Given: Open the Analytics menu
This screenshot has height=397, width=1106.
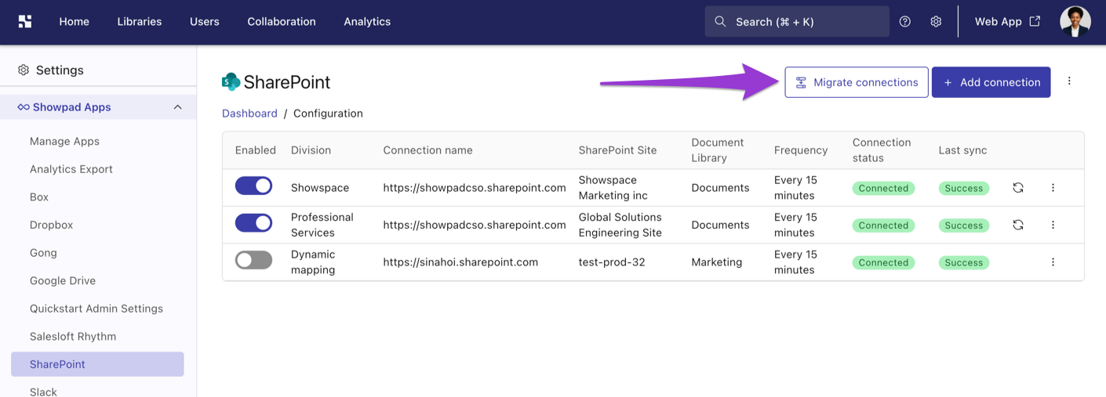Looking at the screenshot, I should tap(367, 22).
